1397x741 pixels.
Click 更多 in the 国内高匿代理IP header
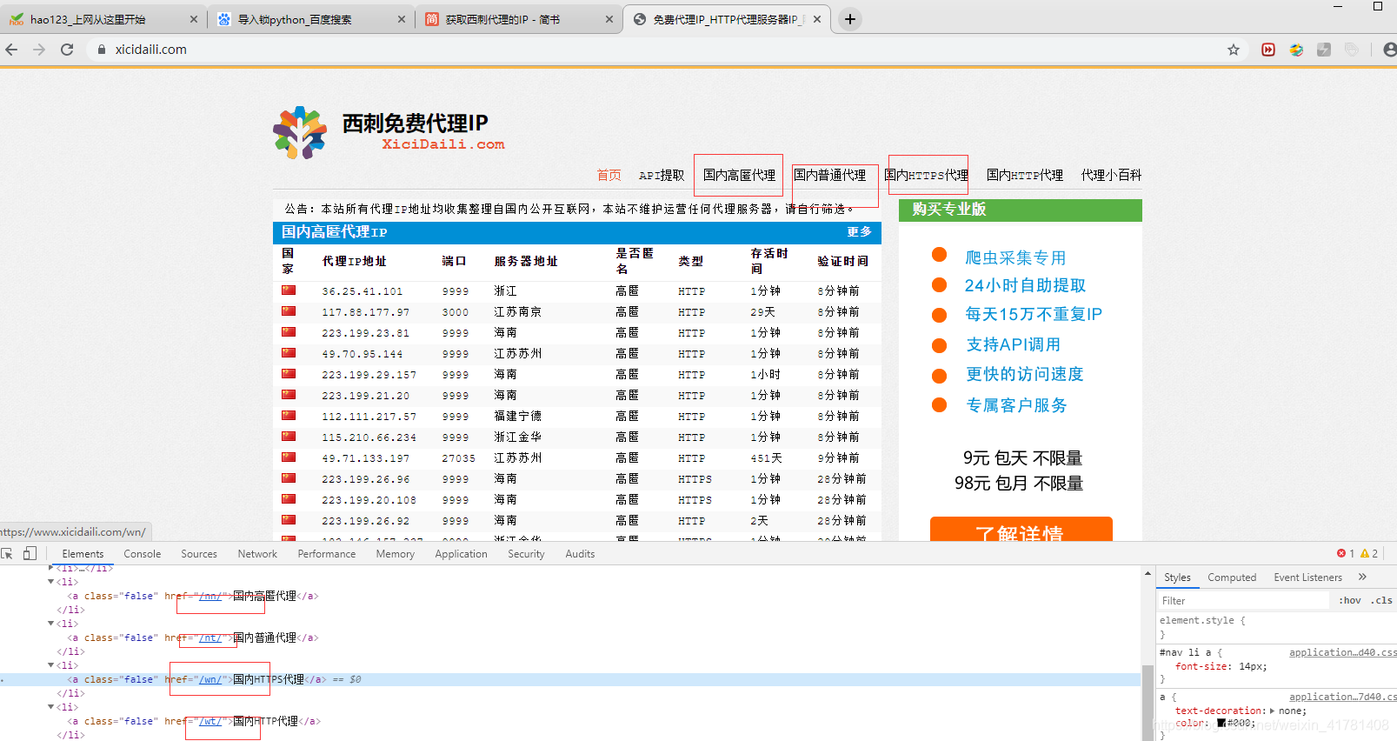click(x=860, y=232)
